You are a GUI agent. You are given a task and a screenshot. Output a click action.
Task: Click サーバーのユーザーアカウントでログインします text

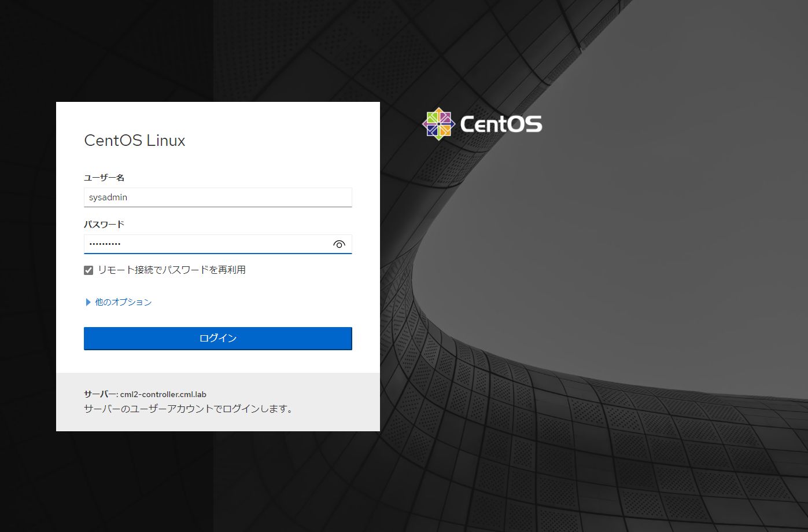[190, 409]
